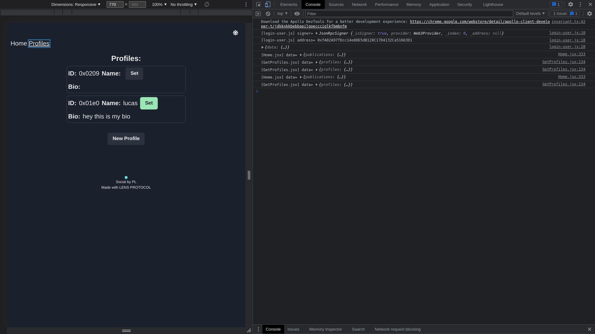Expand last GetProfiles.jsx profiles object
595x334 pixels.
(317, 85)
